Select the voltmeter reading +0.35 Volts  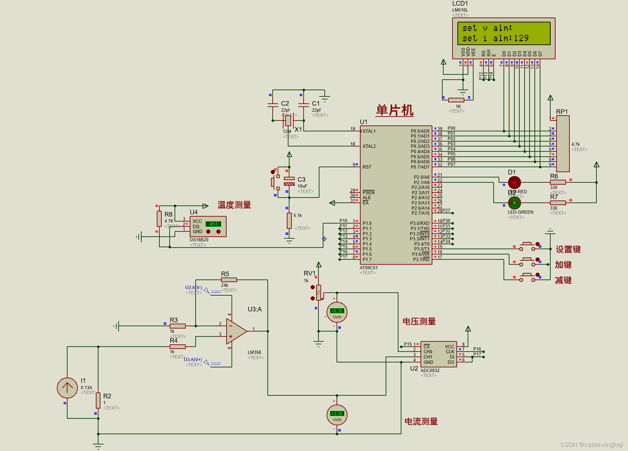[337, 312]
